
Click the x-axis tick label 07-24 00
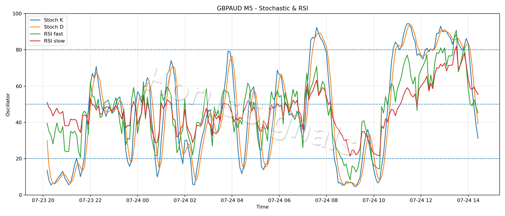(x=138, y=200)
